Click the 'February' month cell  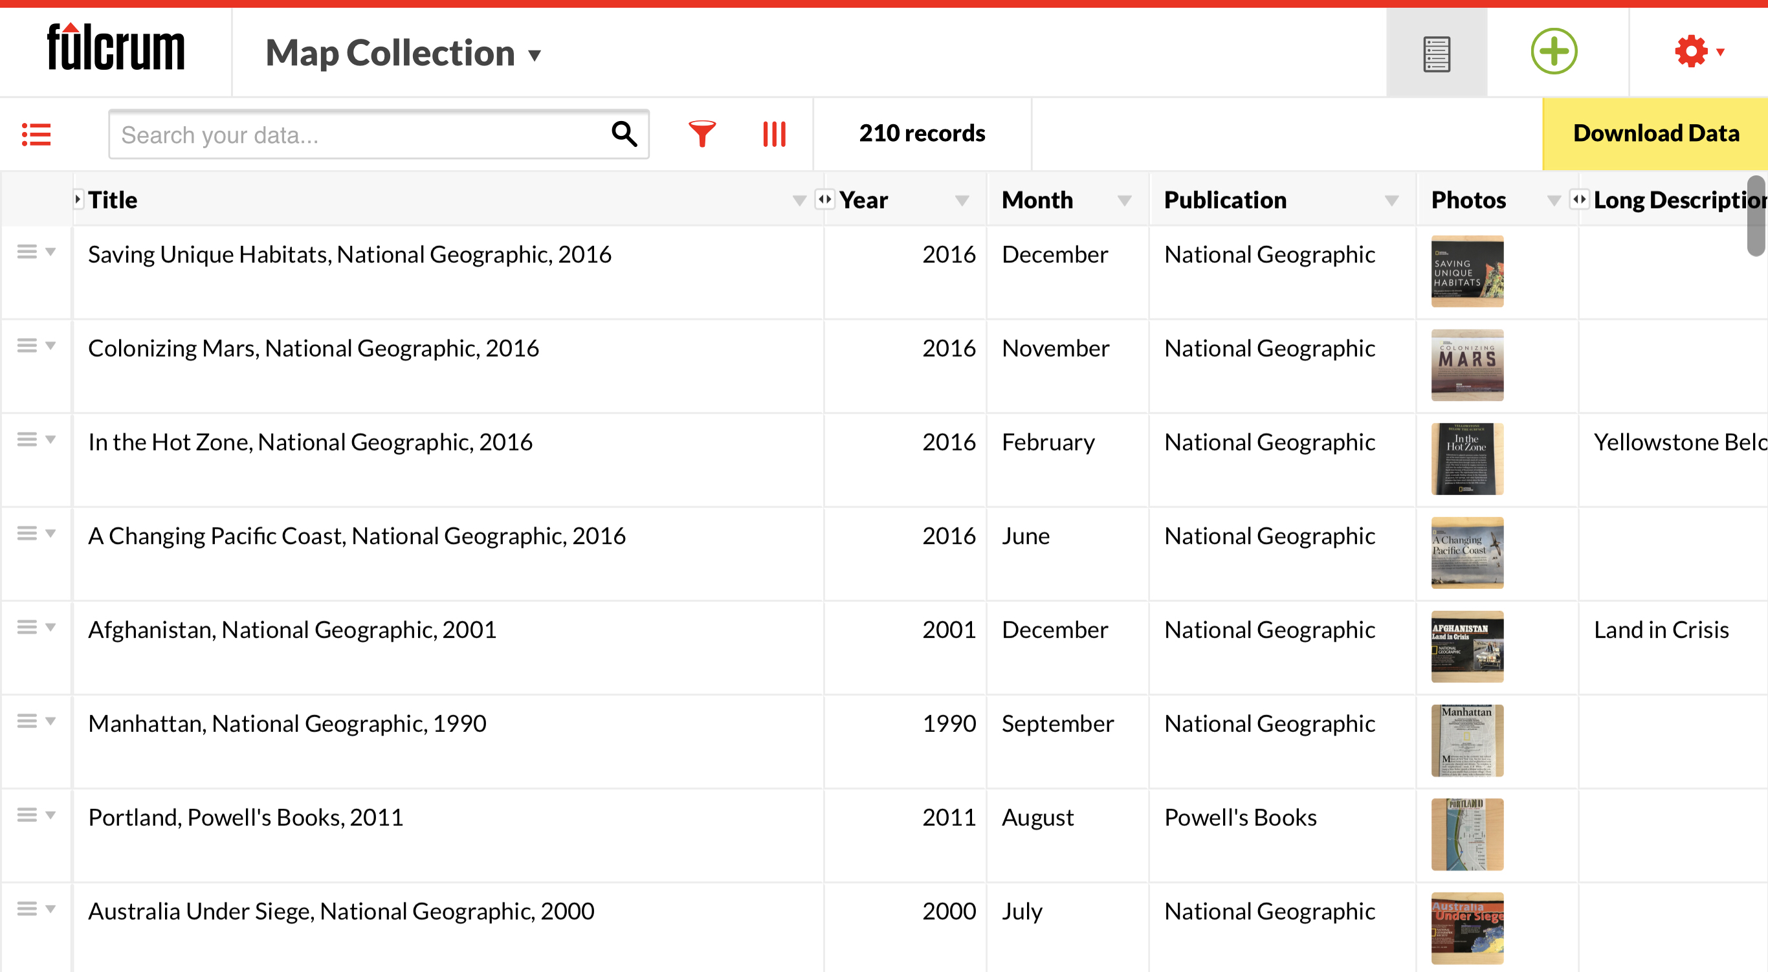coord(1048,443)
